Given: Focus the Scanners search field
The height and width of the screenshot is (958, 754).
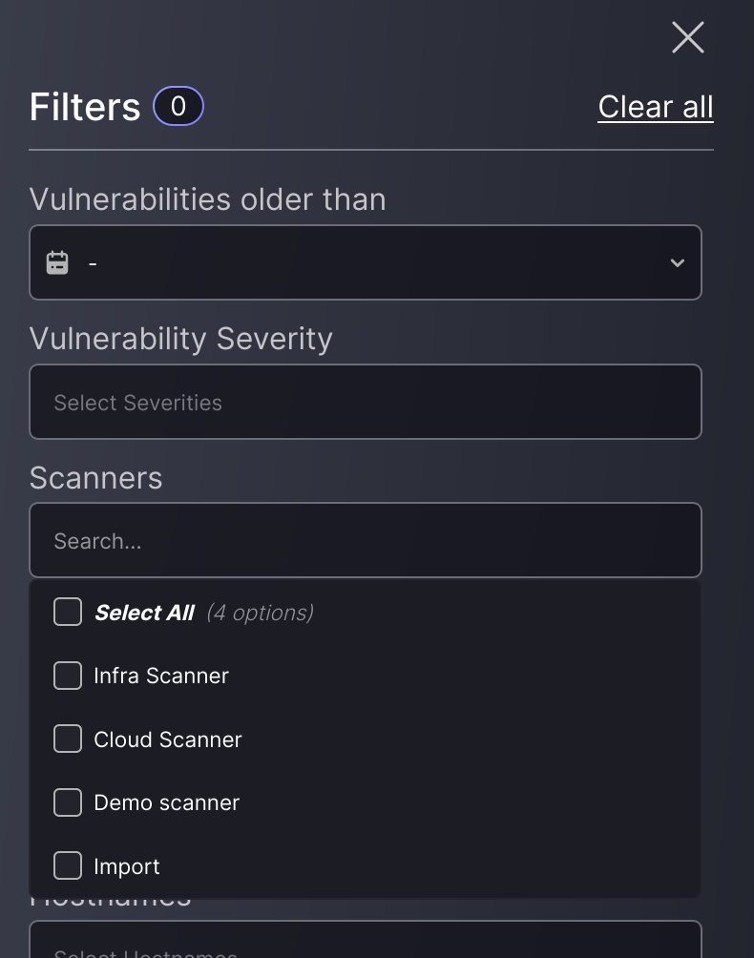Looking at the screenshot, I should point(366,541).
